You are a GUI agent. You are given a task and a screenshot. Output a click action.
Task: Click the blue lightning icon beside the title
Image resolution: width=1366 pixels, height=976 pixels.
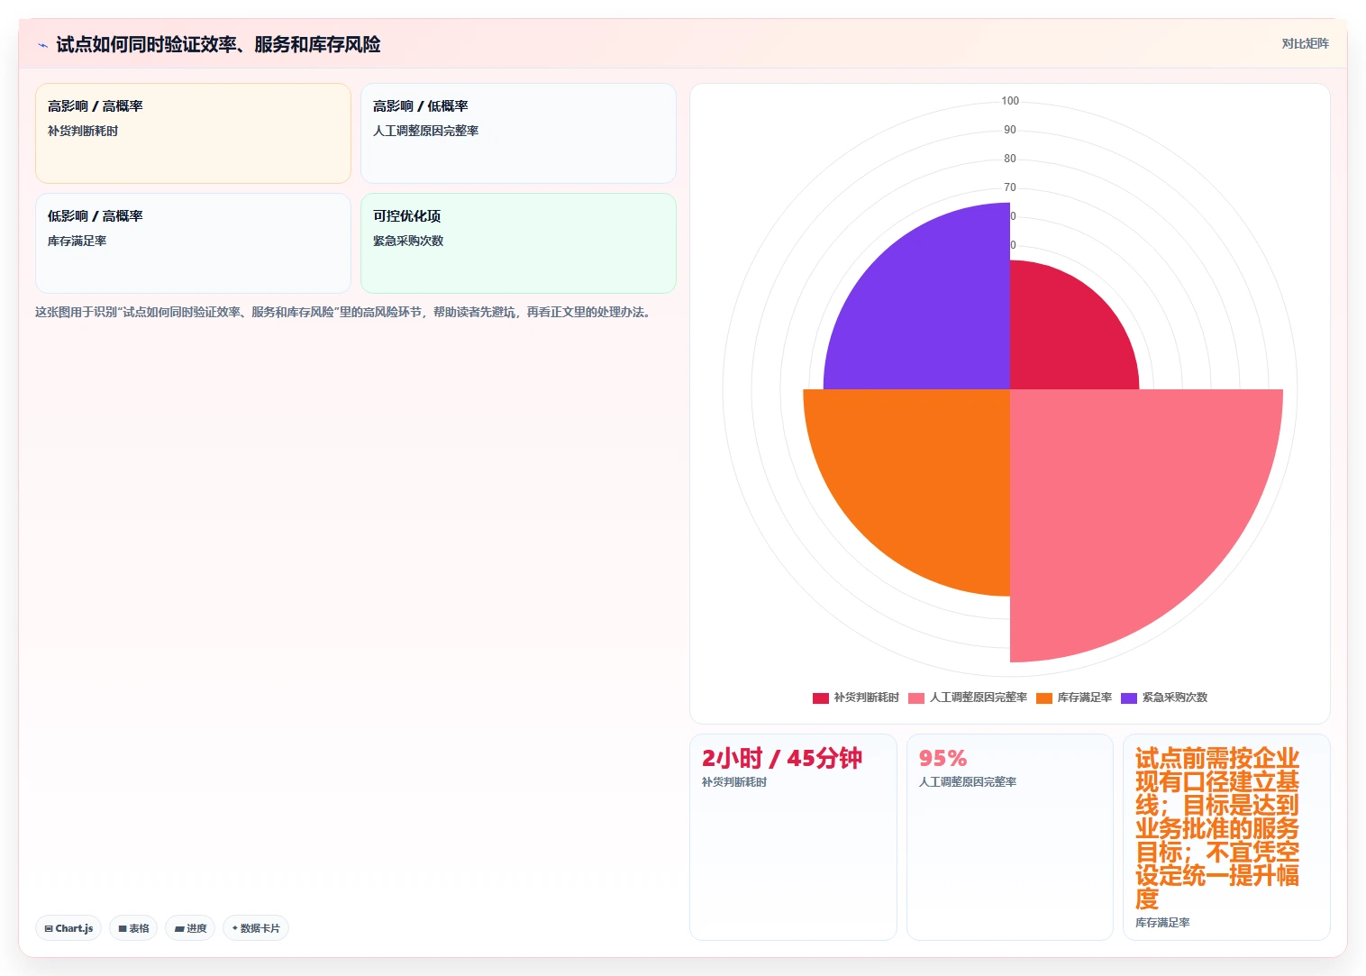[42, 45]
